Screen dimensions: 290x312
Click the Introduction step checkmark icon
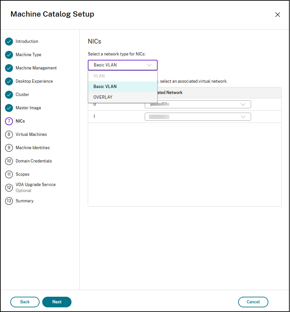[9, 42]
